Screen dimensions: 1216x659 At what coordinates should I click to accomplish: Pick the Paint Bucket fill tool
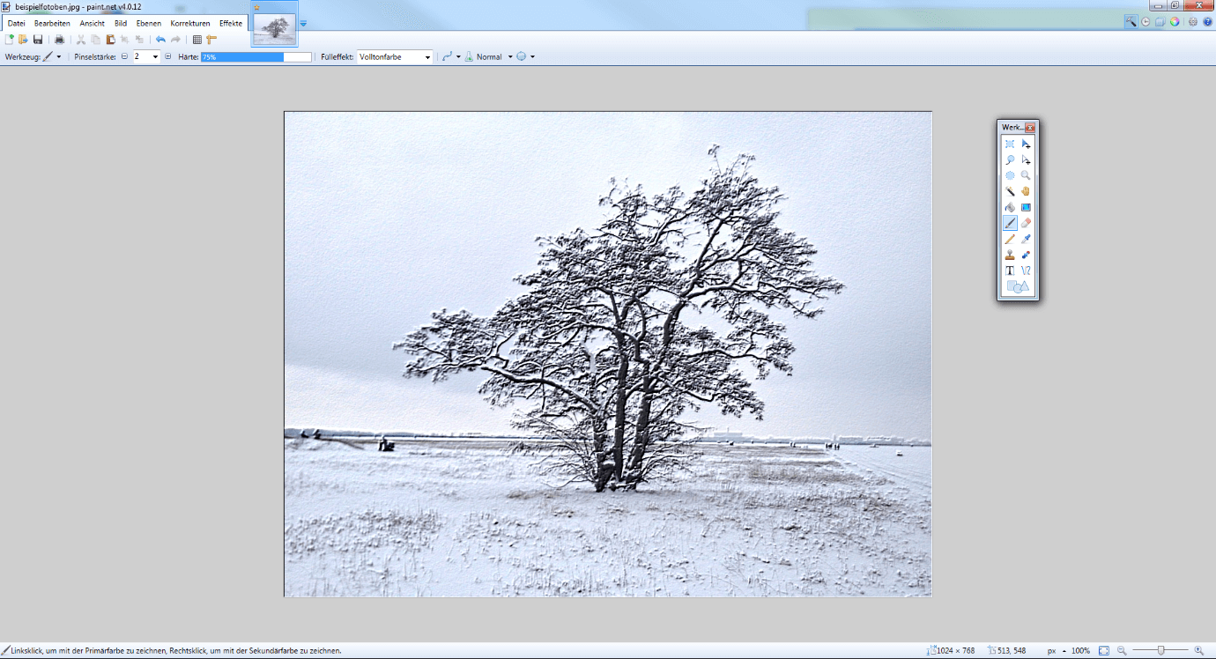pyautogui.click(x=1010, y=207)
